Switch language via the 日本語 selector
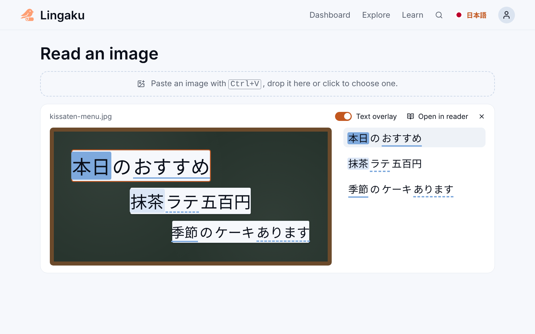This screenshot has width=535, height=334. click(x=471, y=15)
